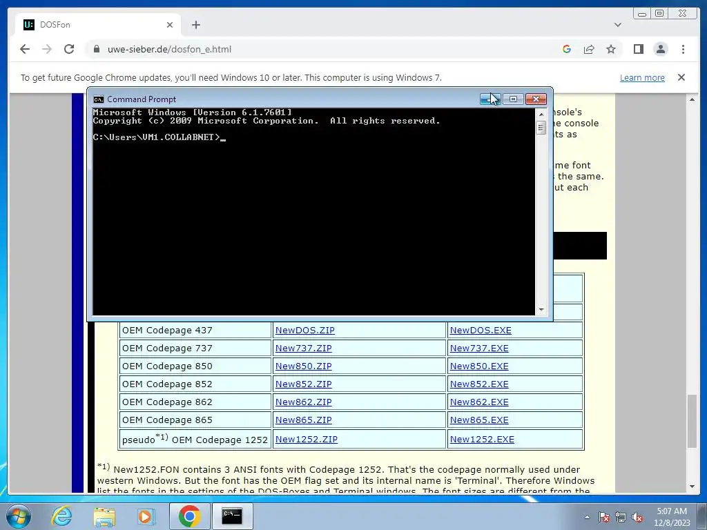The width and height of the screenshot is (707, 530).
Task: Download New865.ZIP
Action: tap(304, 420)
